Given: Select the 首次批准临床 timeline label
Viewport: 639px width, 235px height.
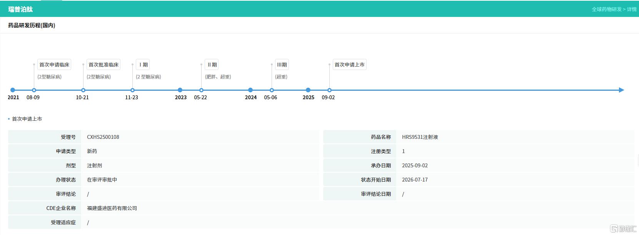Looking at the screenshot, I should [103, 65].
